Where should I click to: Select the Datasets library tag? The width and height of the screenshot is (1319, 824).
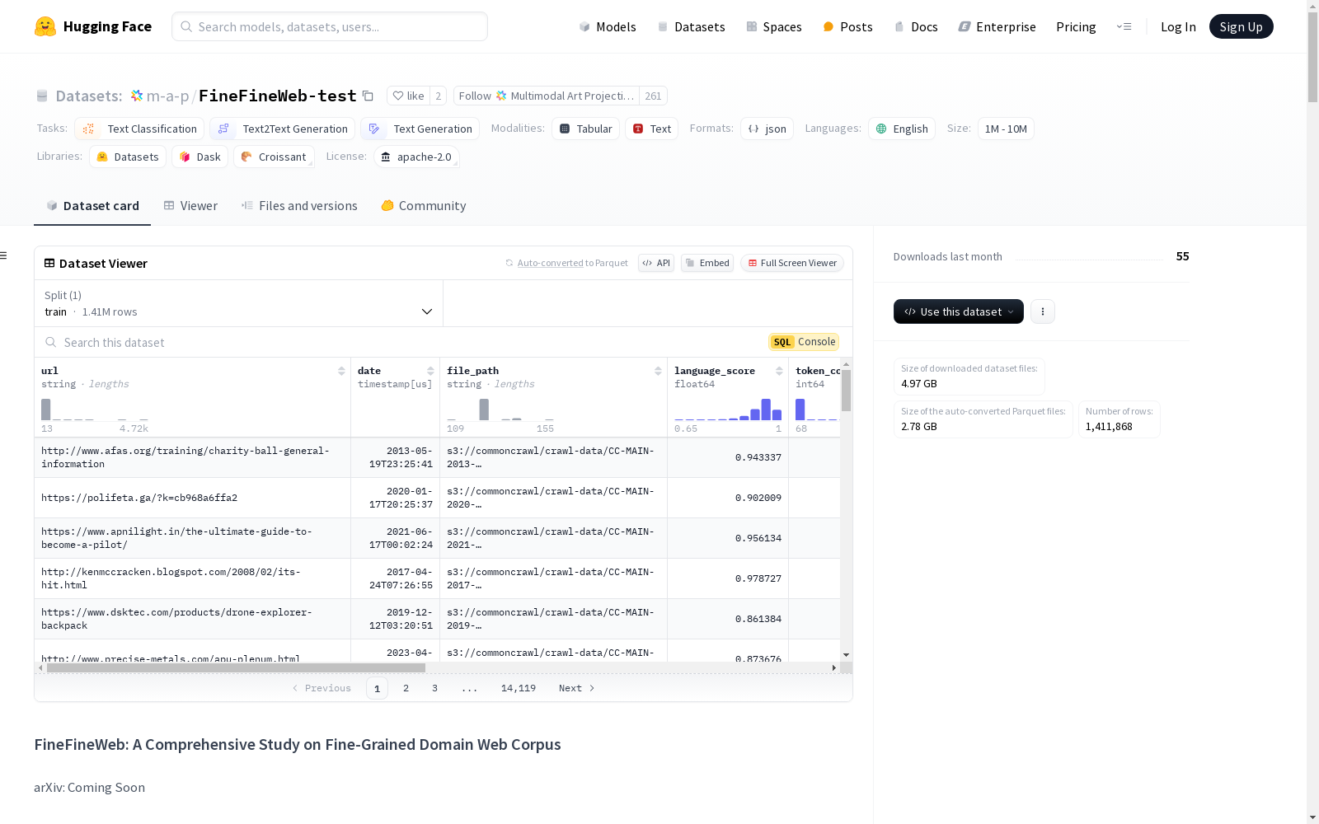(128, 157)
